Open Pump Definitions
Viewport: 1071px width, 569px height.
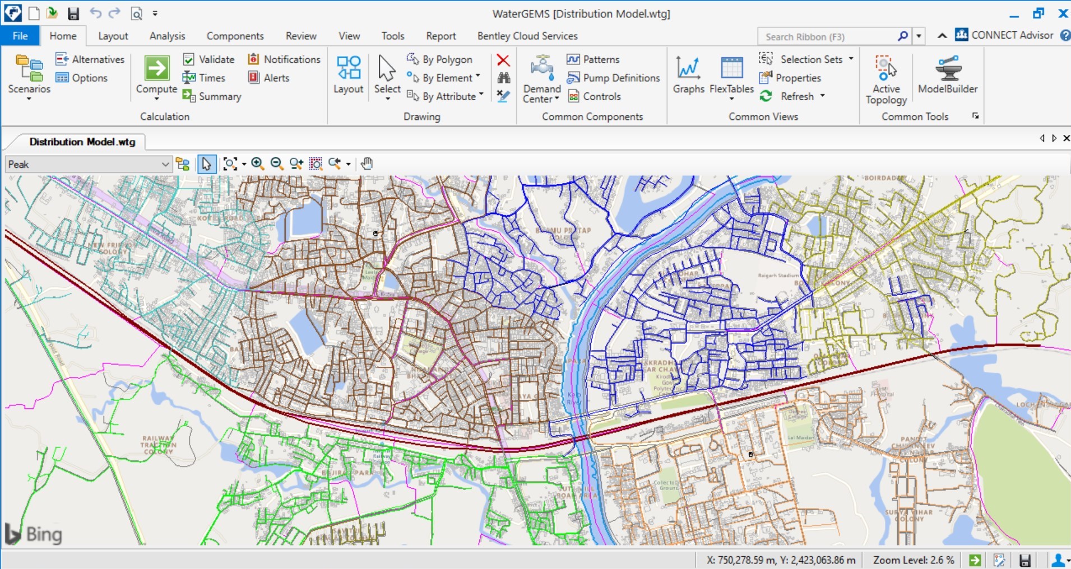[x=613, y=78]
